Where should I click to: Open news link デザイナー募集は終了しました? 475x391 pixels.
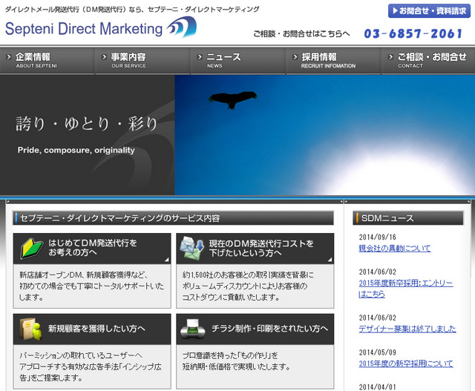coord(407,329)
